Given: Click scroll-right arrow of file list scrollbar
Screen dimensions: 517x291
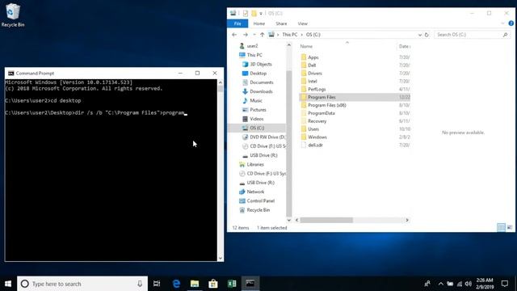Looking at the screenshot, I should (x=407, y=220).
